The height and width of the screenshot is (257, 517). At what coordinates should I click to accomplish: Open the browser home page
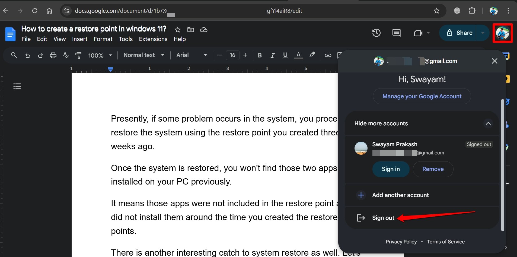(x=49, y=11)
